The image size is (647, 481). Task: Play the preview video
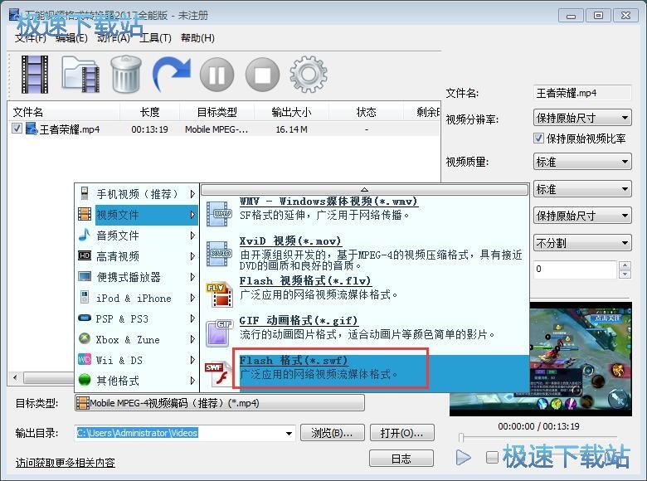coord(464,457)
